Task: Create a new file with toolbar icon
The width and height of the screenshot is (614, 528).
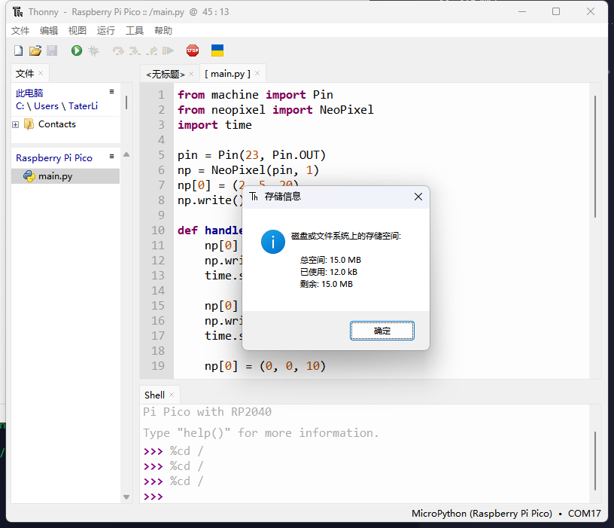Action: pyautogui.click(x=18, y=50)
